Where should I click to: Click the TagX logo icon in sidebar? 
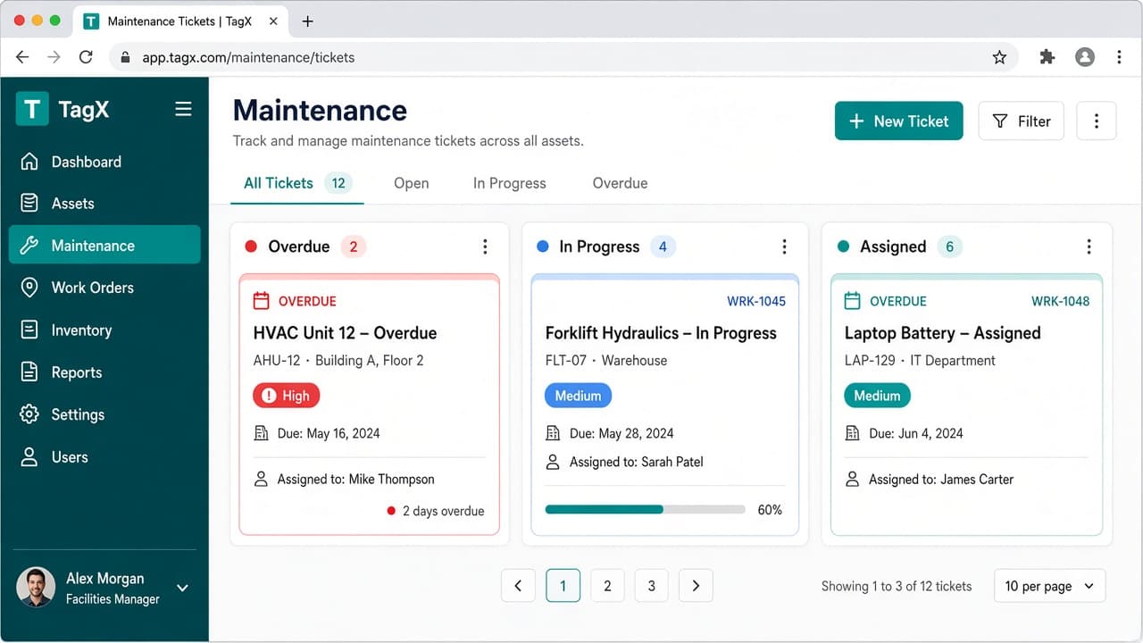32,109
